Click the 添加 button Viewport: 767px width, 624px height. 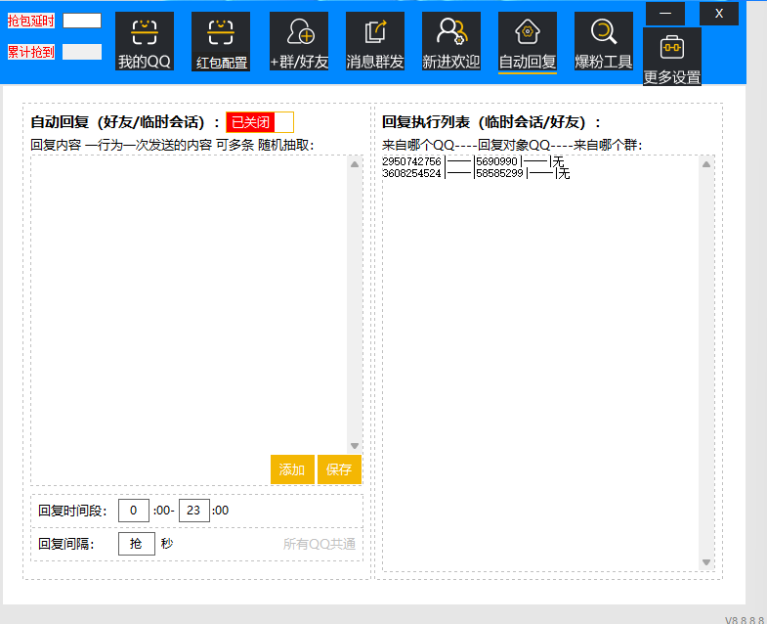pyautogui.click(x=292, y=469)
